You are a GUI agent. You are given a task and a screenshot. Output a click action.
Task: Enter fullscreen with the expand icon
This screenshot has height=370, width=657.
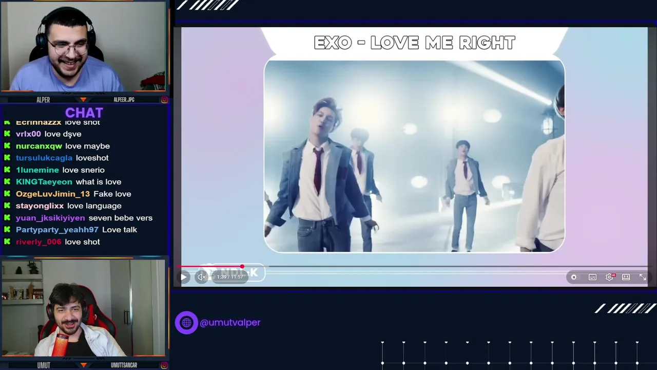point(643,277)
